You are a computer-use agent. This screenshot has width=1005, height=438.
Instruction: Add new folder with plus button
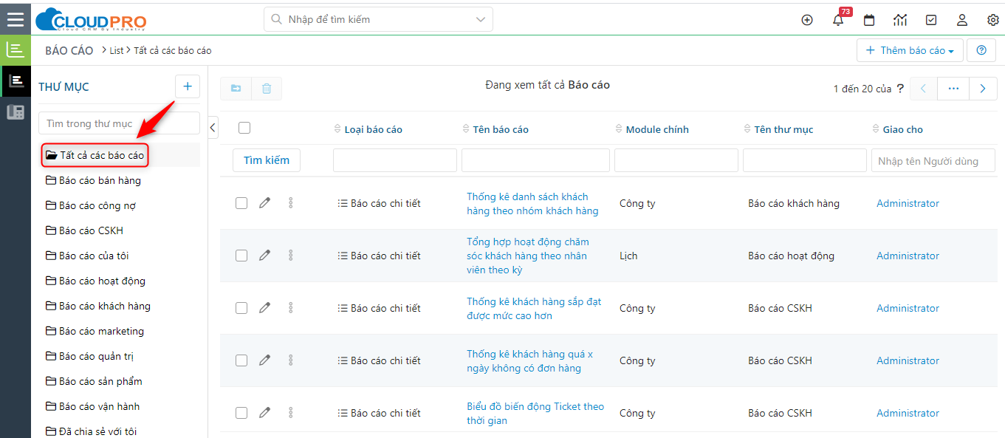click(187, 86)
